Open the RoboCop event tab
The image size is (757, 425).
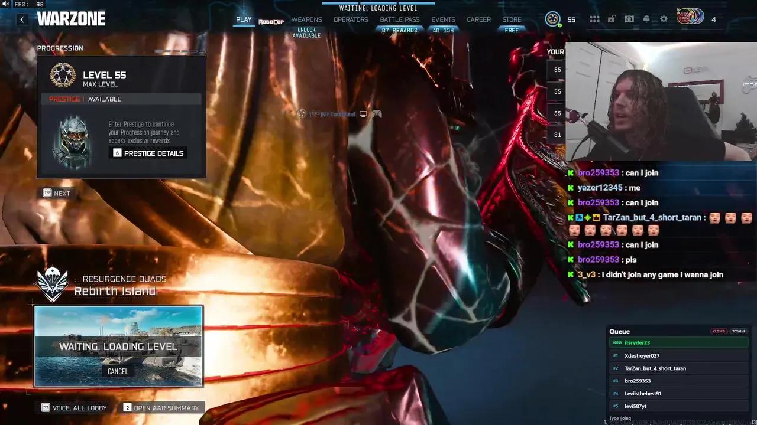(271, 22)
